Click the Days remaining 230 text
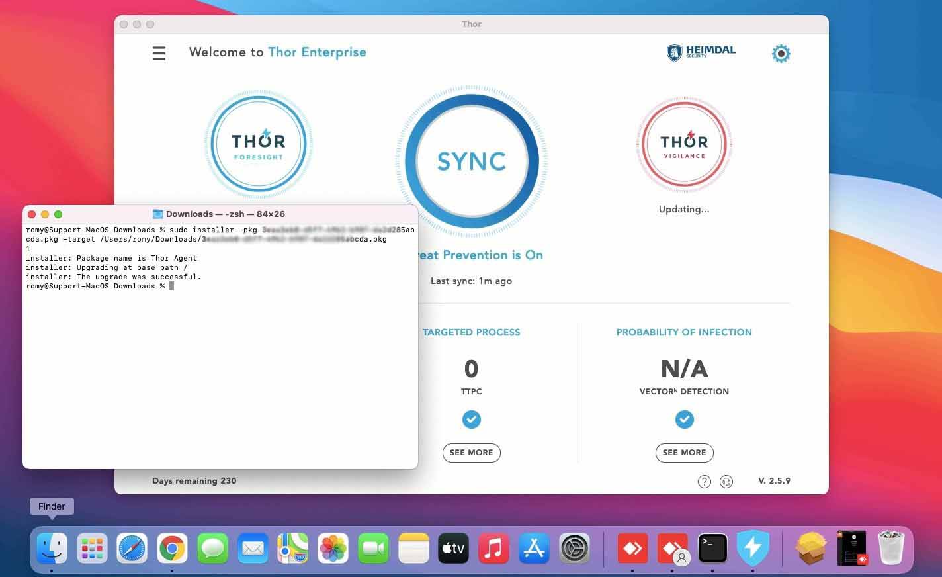 click(x=194, y=481)
